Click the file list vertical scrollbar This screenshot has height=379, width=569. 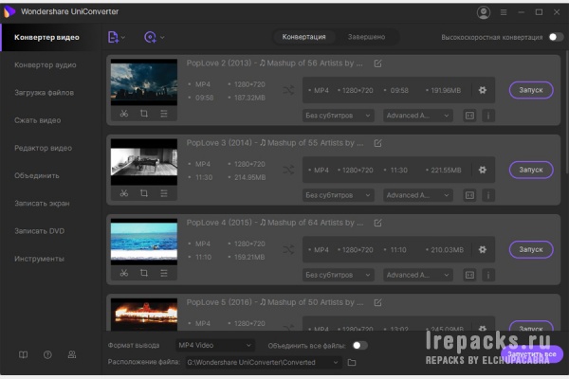pyautogui.click(x=566, y=113)
